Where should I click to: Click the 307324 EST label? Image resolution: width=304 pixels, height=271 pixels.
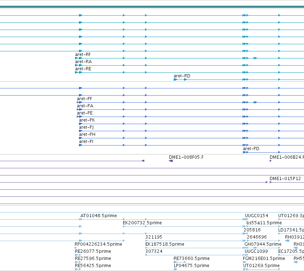point(154,251)
